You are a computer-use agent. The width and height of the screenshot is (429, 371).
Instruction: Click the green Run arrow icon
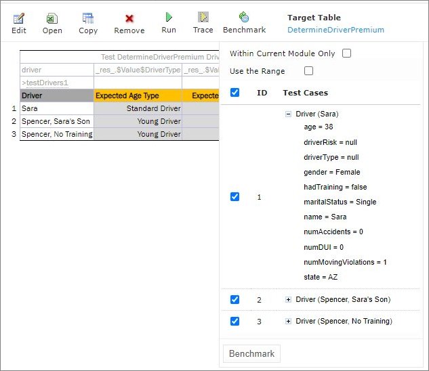coord(169,18)
